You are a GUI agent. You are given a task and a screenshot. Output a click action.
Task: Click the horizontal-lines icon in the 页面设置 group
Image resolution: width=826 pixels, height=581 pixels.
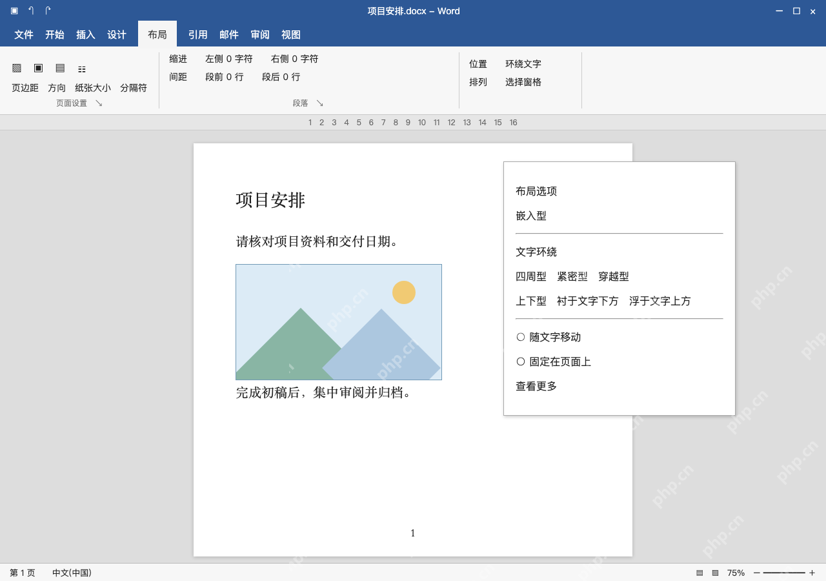click(x=60, y=68)
